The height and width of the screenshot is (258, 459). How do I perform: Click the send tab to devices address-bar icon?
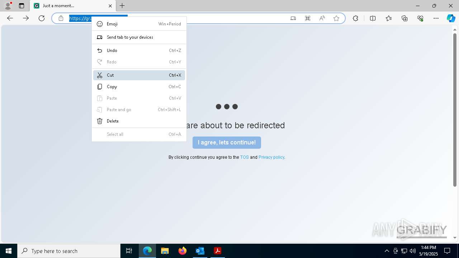click(x=293, y=18)
